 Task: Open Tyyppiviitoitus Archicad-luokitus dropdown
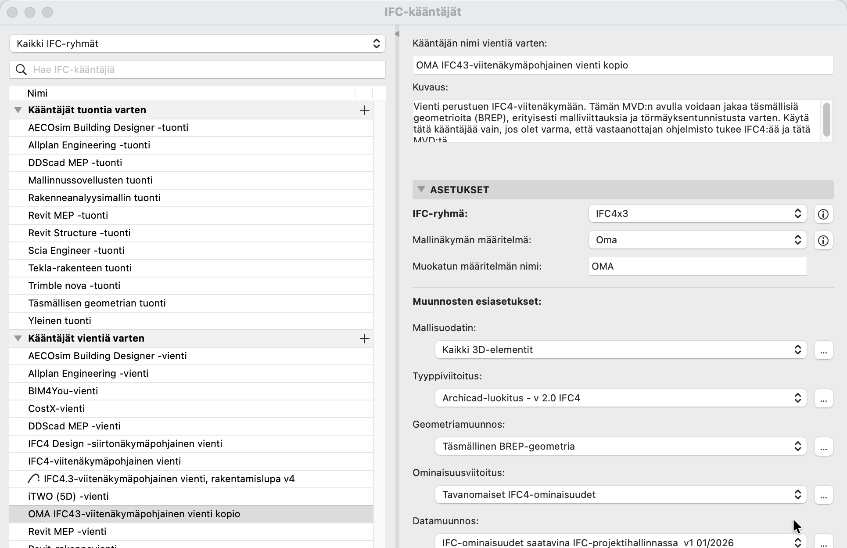pyautogui.click(x=621, y=398)
